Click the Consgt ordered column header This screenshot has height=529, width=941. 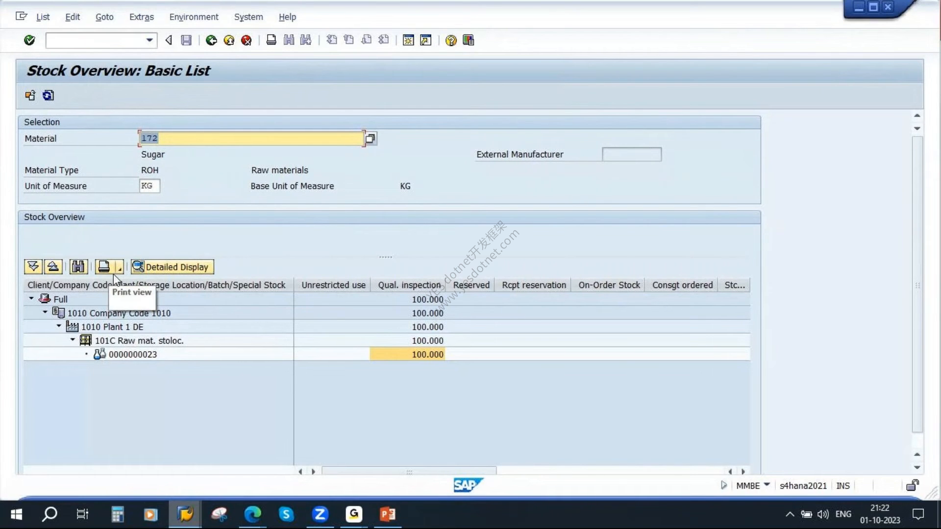click(x=682, y=285)
